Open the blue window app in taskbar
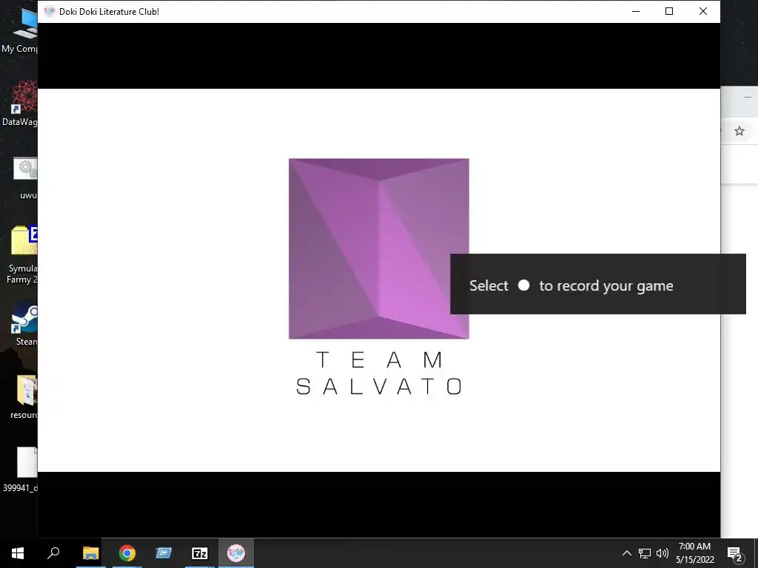Screen dimensions: 758x568 [164, 553]
